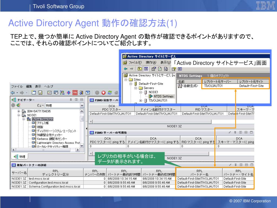Click the new window icon in TEP toolbar
Image resolution: width=277 pixels, height=208 pixels.
[x=34, y=93]
